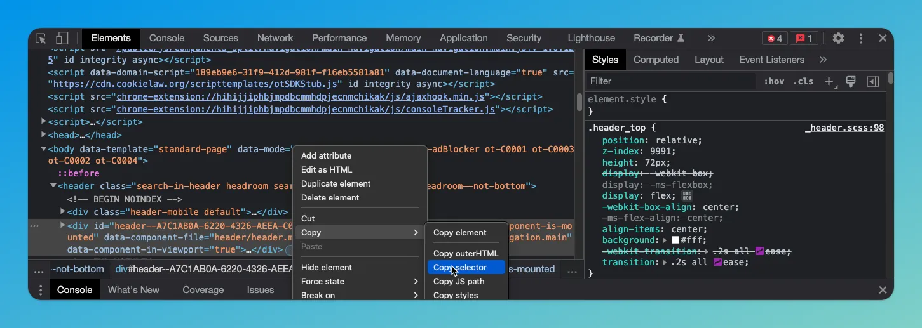Switch to Layout tab in styles pane
922x328 pixels.
click(709, 60)
